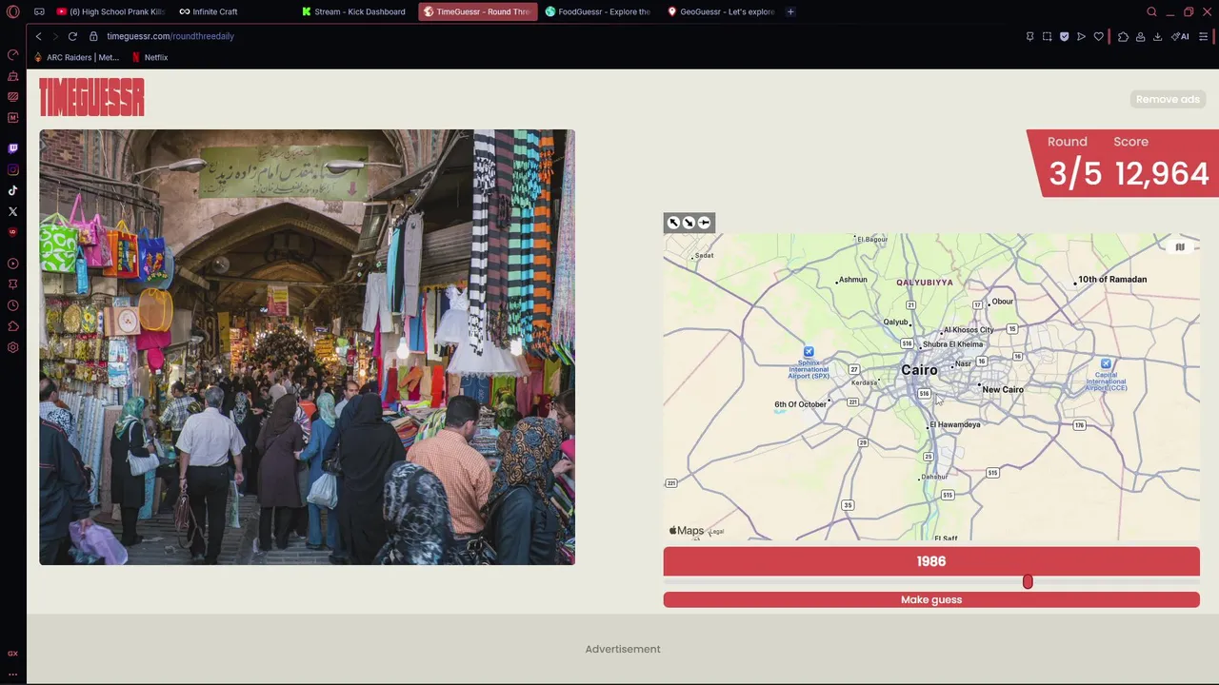
Task: Open Settings gear in sidebar
Action: (x=12, y=347)
